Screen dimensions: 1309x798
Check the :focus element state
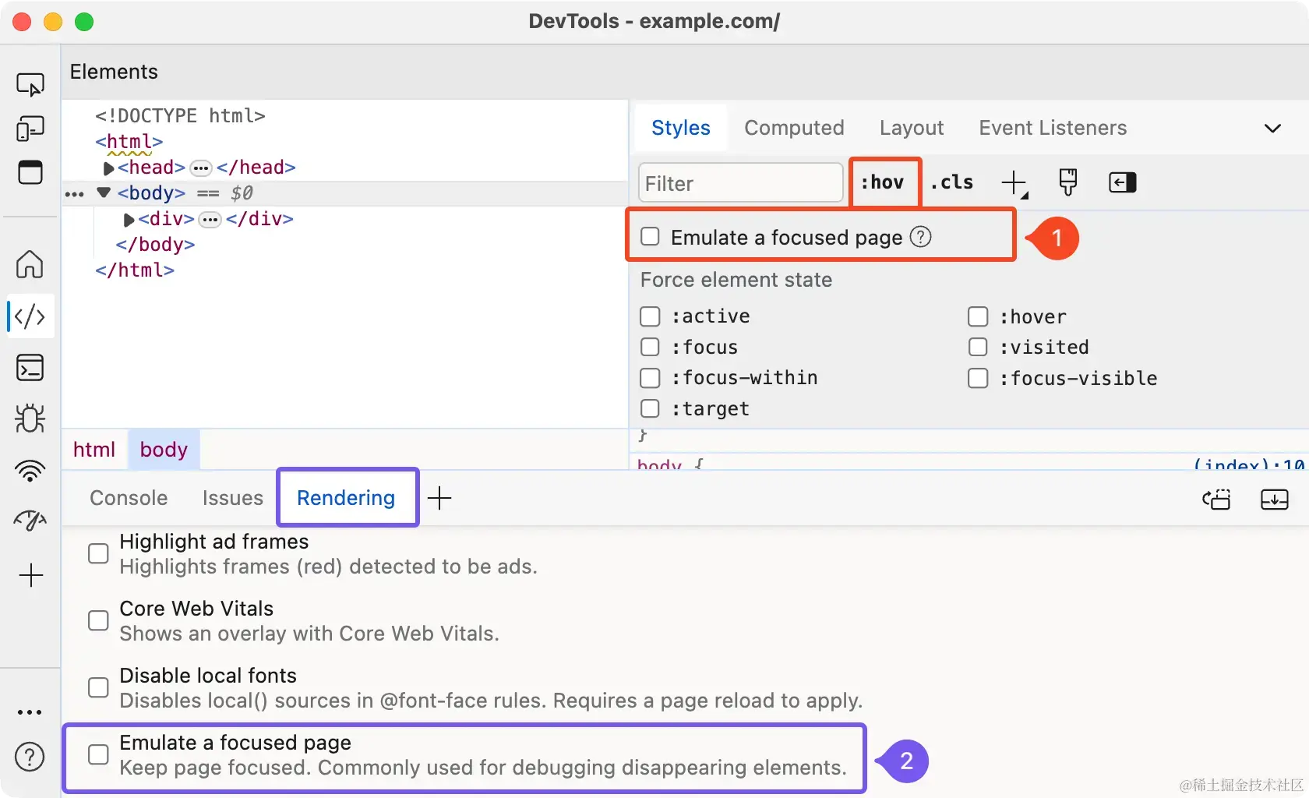coord(650,347)
